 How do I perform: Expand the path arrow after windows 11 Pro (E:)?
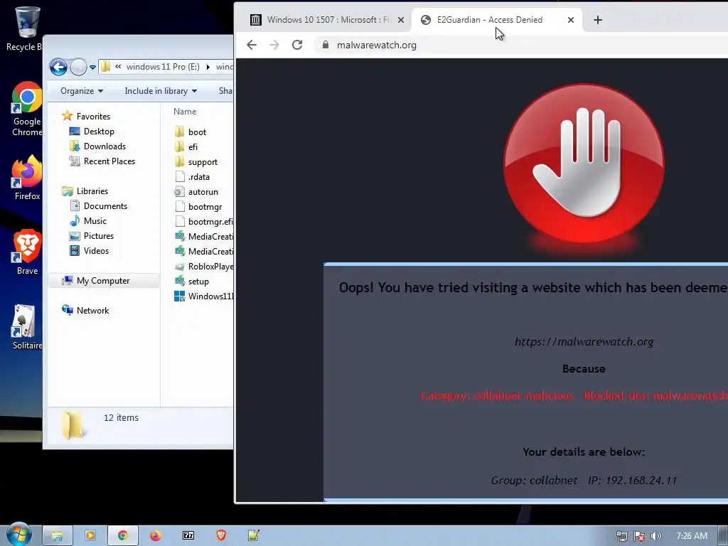point(208,67)
